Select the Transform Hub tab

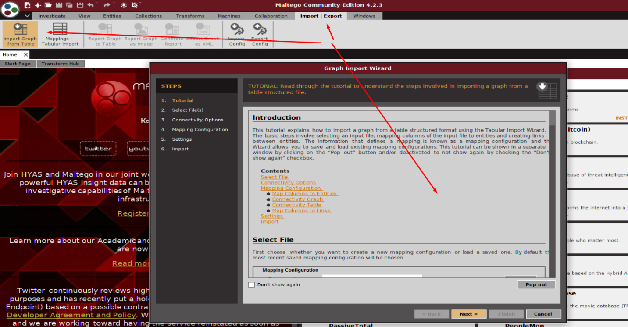click(61, 64)
